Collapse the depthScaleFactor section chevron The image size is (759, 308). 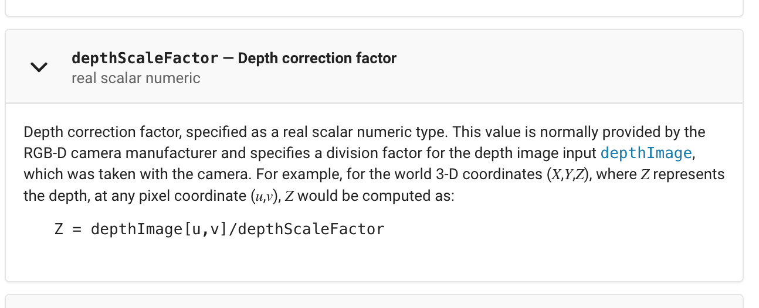pos(39,67)
